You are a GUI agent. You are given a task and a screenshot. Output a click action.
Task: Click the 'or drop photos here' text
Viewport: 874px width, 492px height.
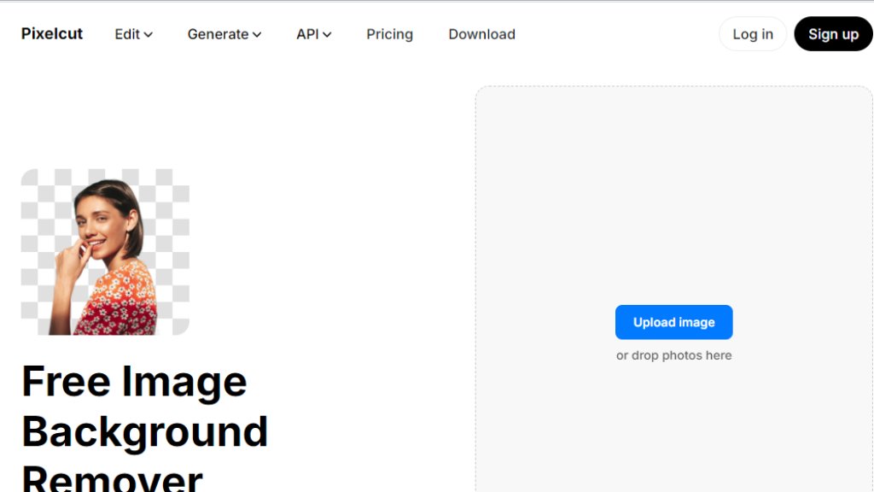pyautogui.click(x=673, y=355)
